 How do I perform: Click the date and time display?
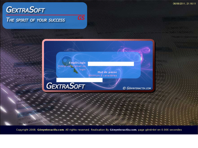click(184, 4)
